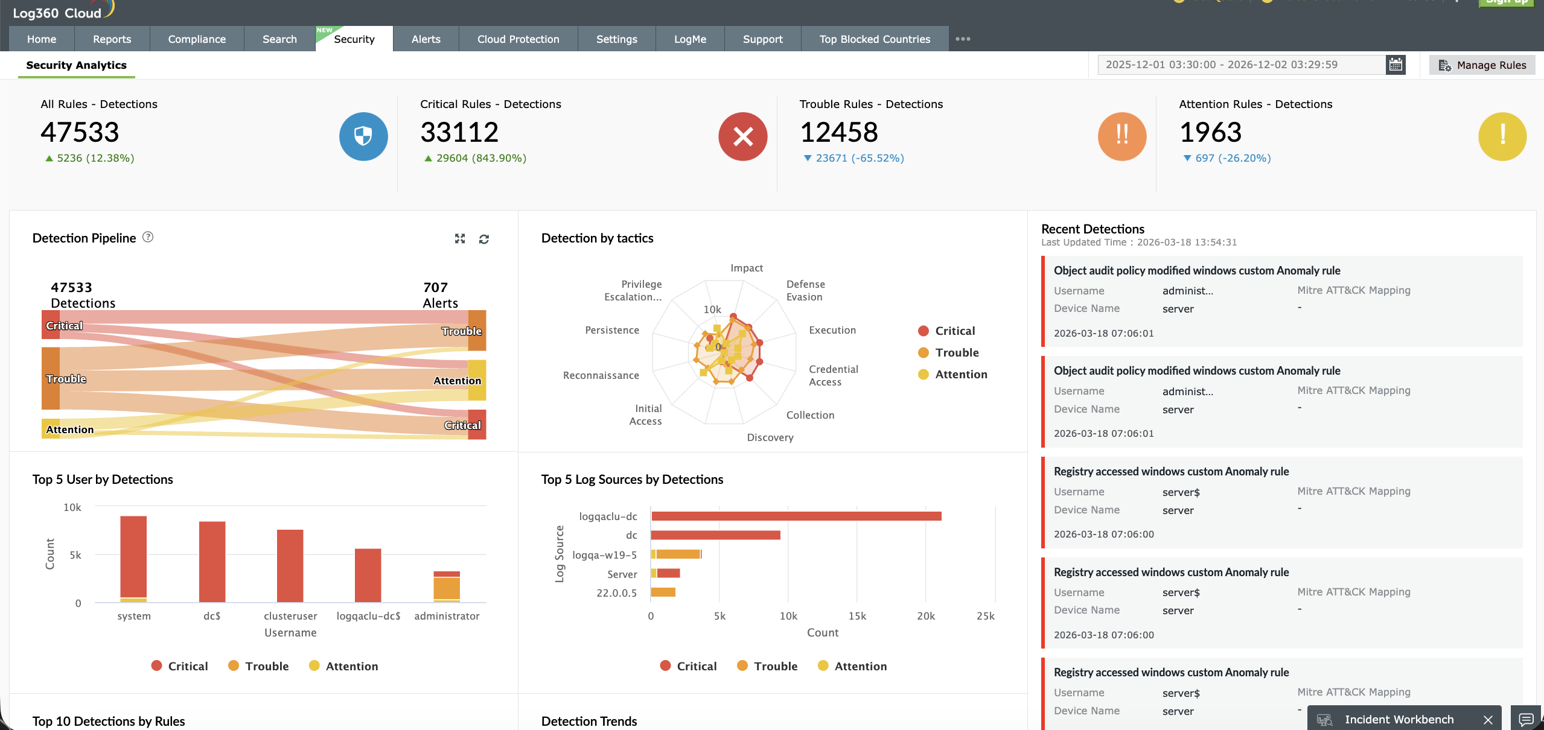Refresh the Detection Pipeline chart

[x=484, y=239]
